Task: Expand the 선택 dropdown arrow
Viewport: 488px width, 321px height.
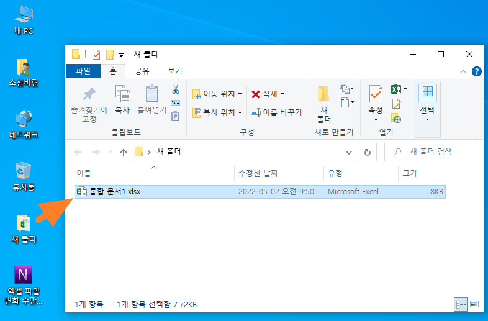Action: tap(427, 120)
